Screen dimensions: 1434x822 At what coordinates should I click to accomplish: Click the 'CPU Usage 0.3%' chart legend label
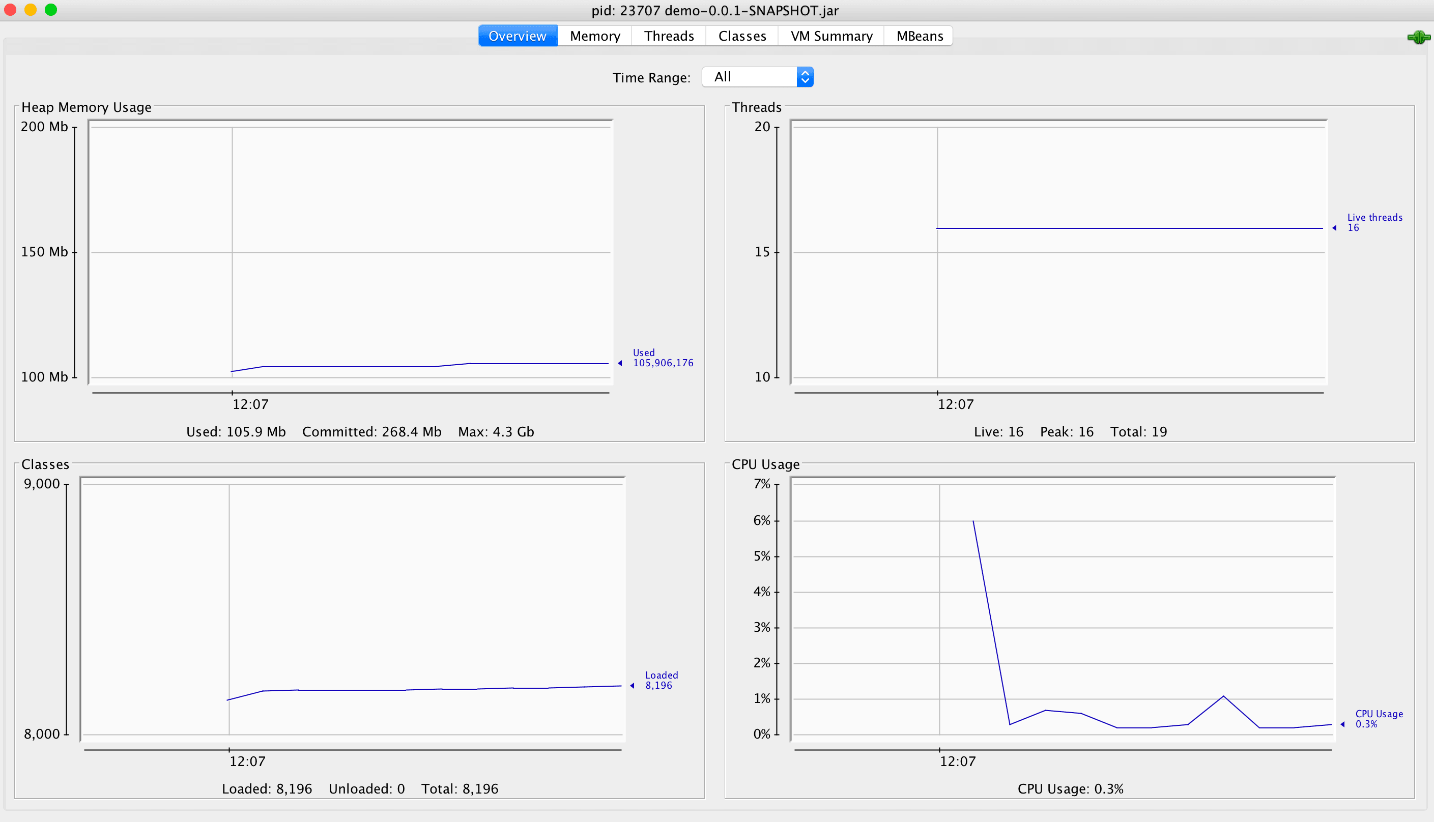[x=1379, y=719]
